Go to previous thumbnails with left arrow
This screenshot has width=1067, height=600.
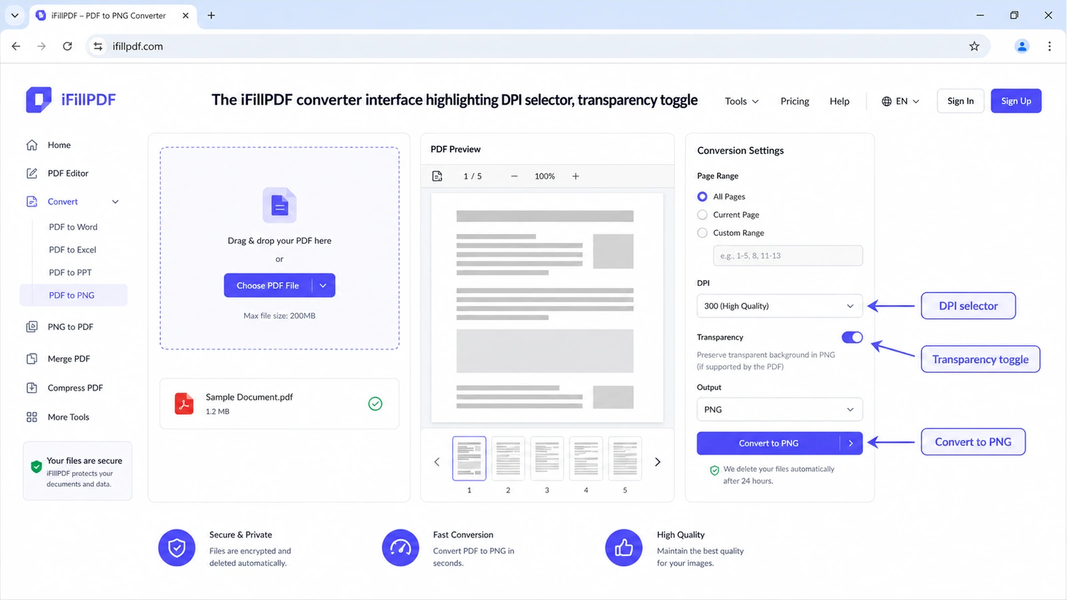pos(437,462)
